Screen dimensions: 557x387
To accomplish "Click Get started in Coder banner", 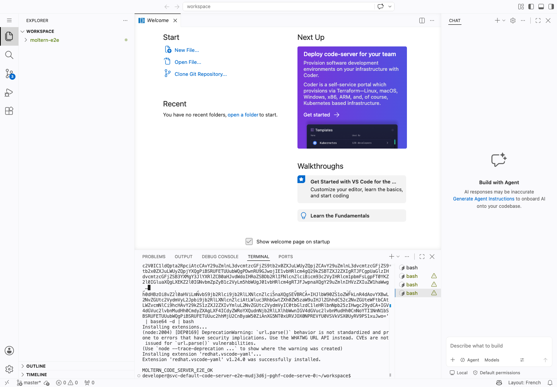I will click(321, 115).
